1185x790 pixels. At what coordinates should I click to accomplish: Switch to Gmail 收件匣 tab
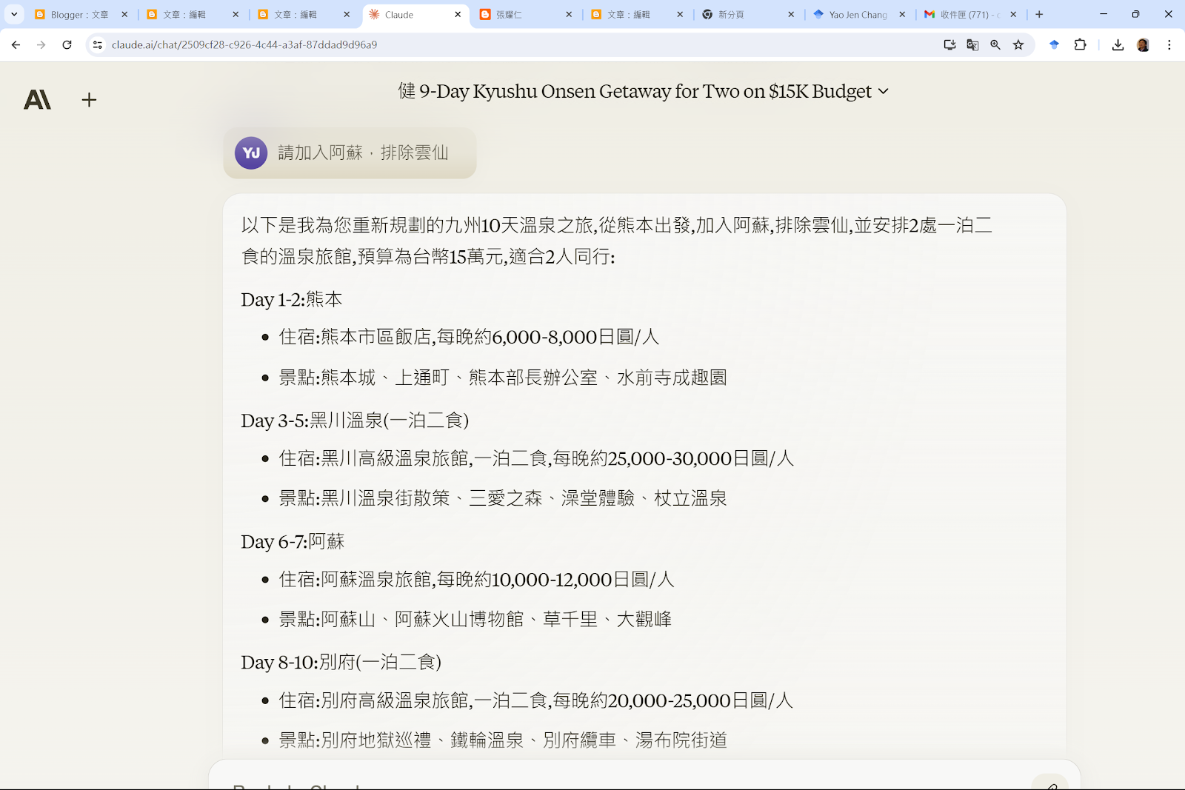pyautogui.click(x=969, y=15)
